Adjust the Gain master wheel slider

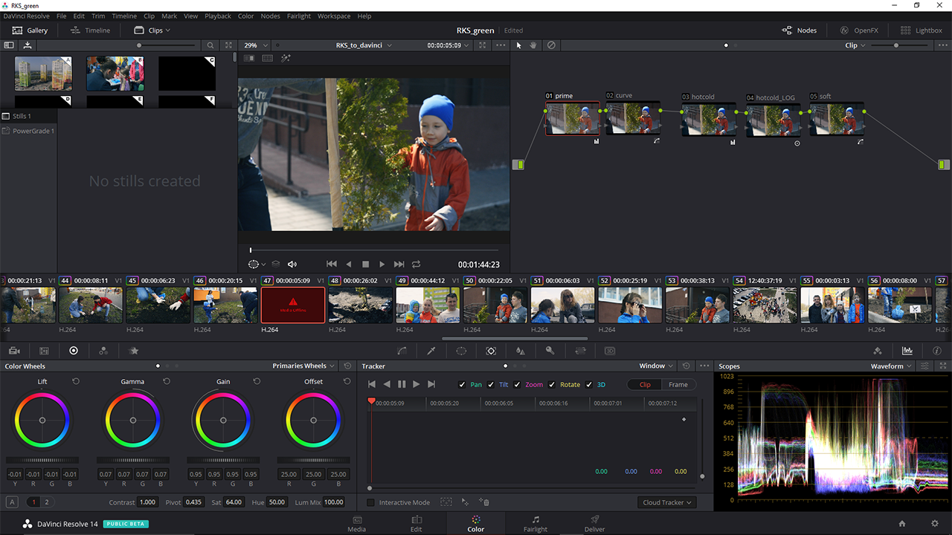pyautogui.click(x=223, y=460)
